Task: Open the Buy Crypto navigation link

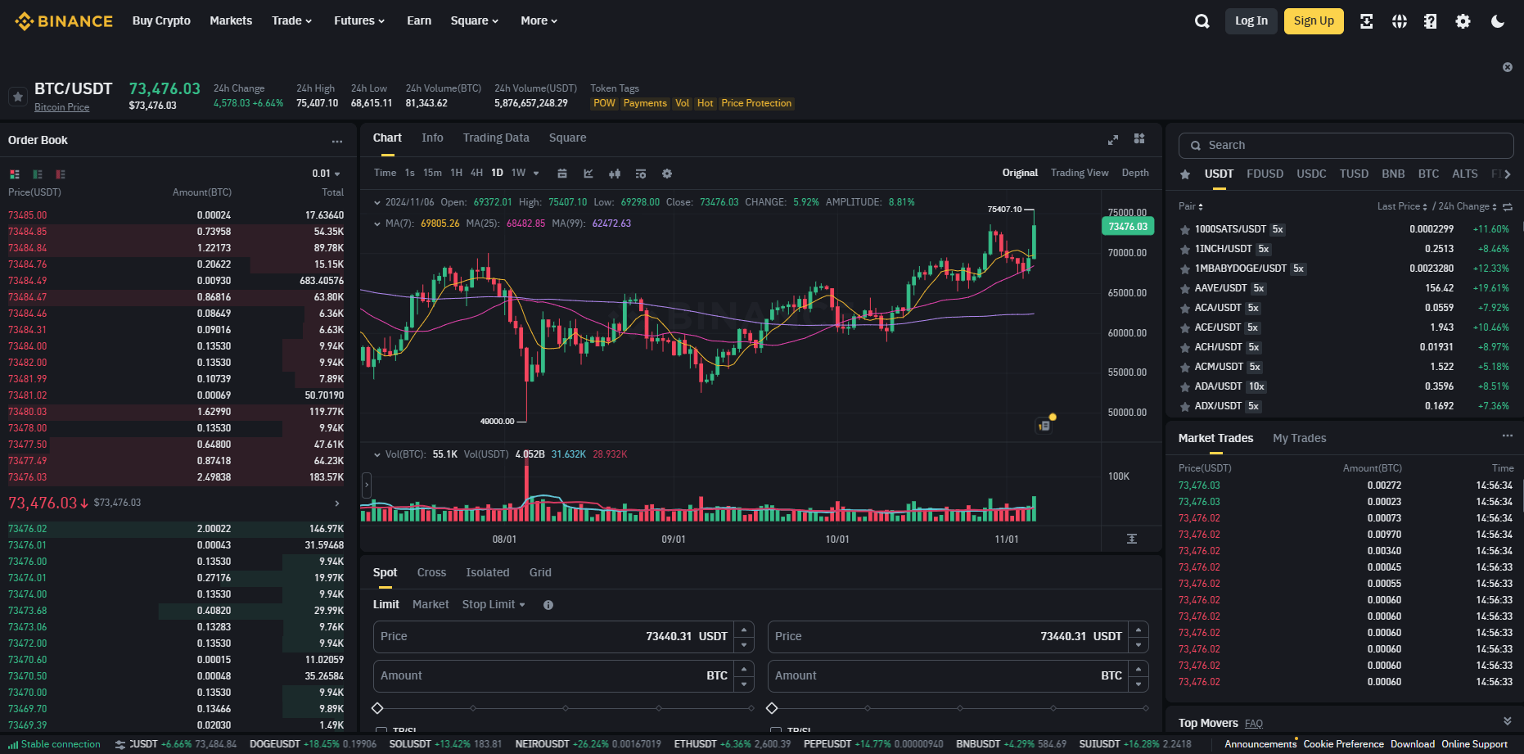Action: (x=161, y=20)
